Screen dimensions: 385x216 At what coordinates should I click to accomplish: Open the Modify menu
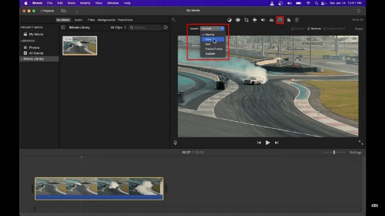[85, 3]
